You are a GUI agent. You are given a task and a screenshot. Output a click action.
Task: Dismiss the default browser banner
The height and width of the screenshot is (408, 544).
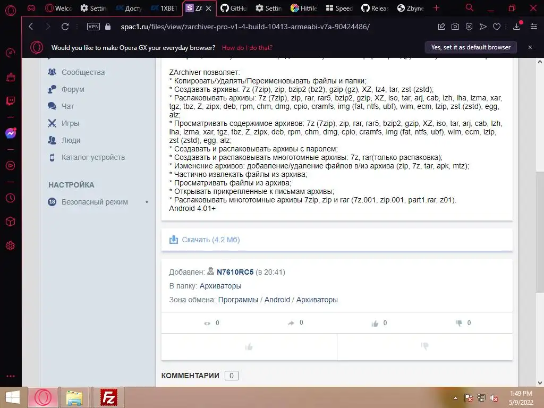530,47
